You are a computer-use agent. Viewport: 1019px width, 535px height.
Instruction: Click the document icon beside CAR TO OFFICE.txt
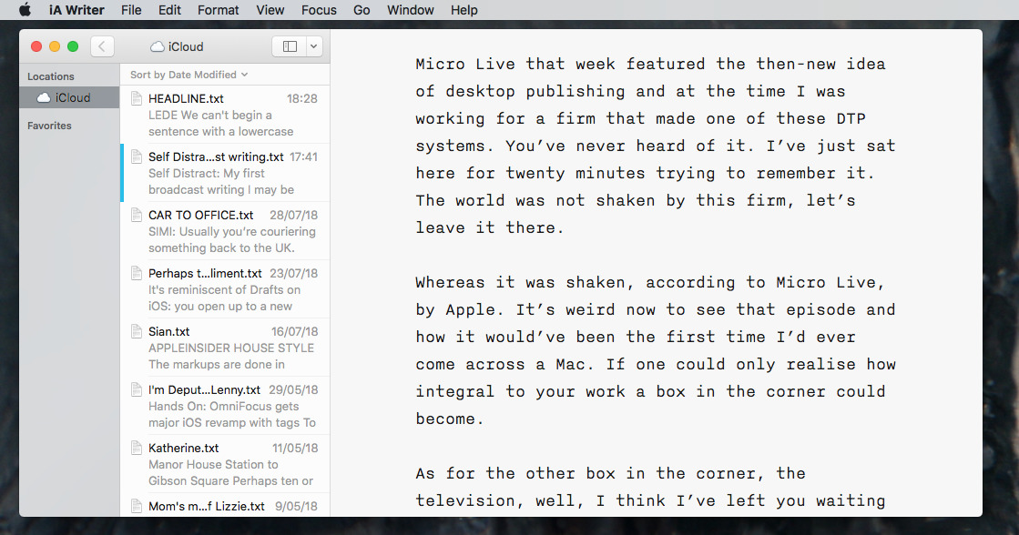(137, 215)
